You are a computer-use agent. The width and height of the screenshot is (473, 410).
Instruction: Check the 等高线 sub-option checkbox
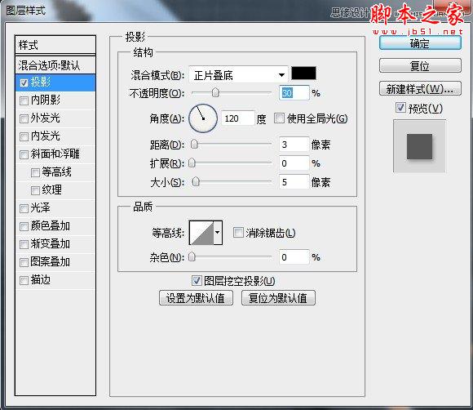pyautogui.click(x=35, y=172)
